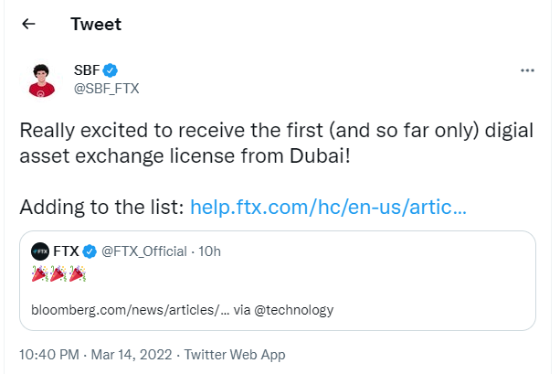Viewport: 560px width, 374px height.
Task: Click the main tweet text about Dubai license
Action: pyautogui.click(x=274, y=144)
